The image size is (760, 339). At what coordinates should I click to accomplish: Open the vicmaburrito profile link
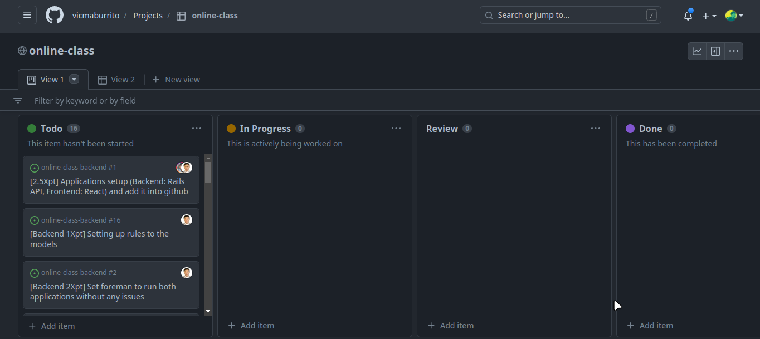tap(96, 16)
